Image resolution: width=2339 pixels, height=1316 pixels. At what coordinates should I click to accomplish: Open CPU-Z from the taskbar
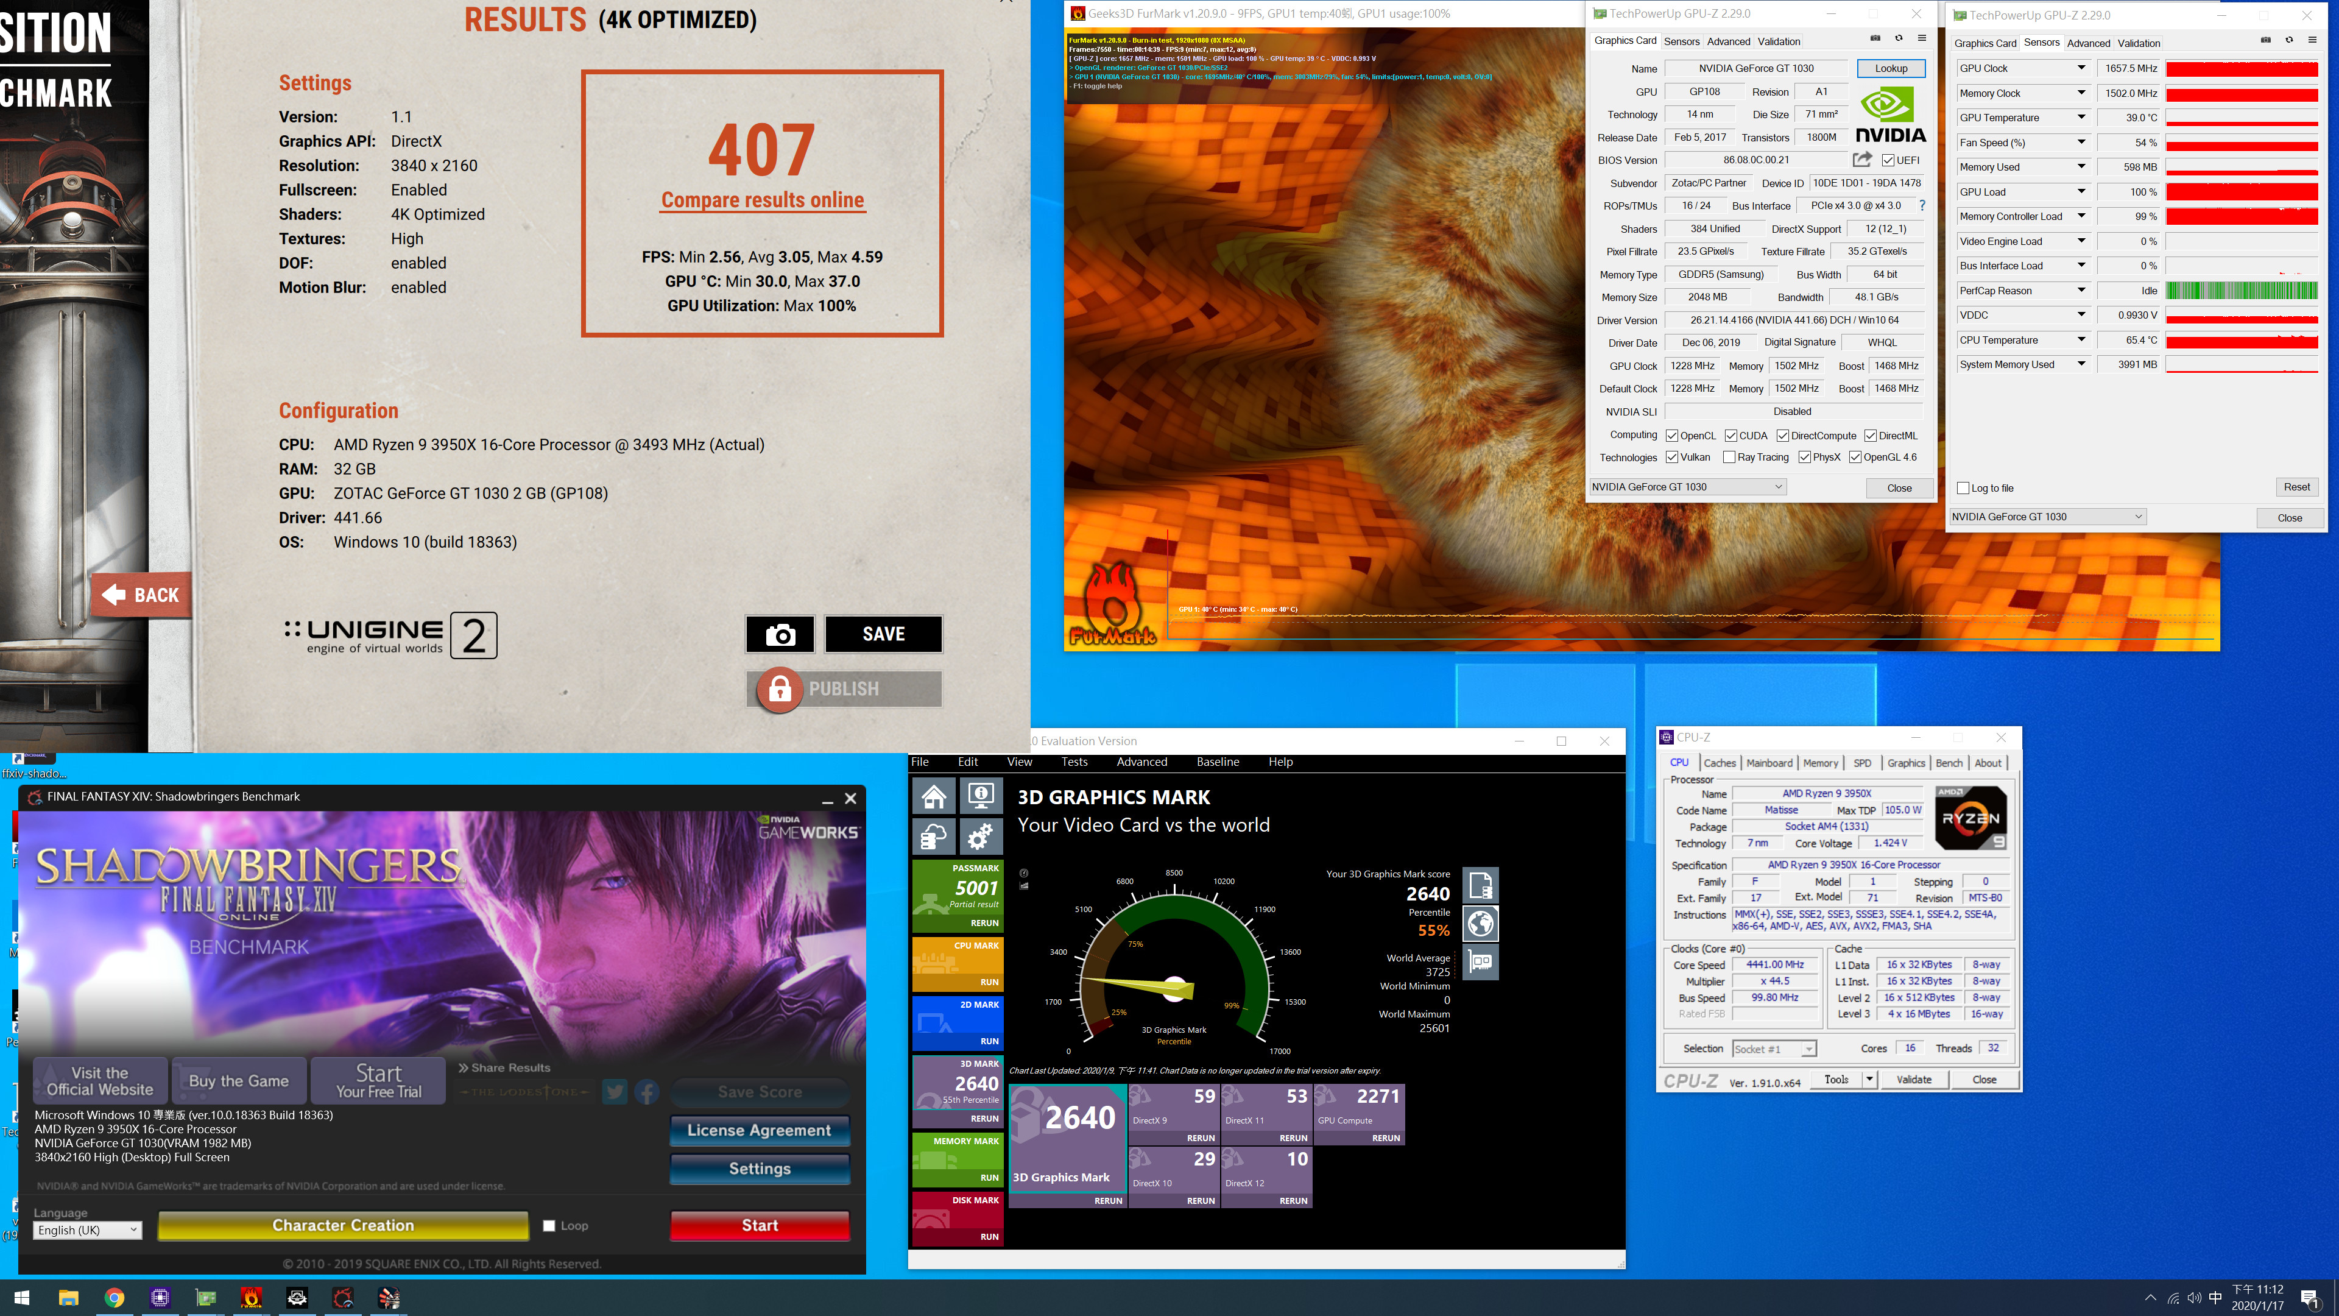tap(160, 1298)
